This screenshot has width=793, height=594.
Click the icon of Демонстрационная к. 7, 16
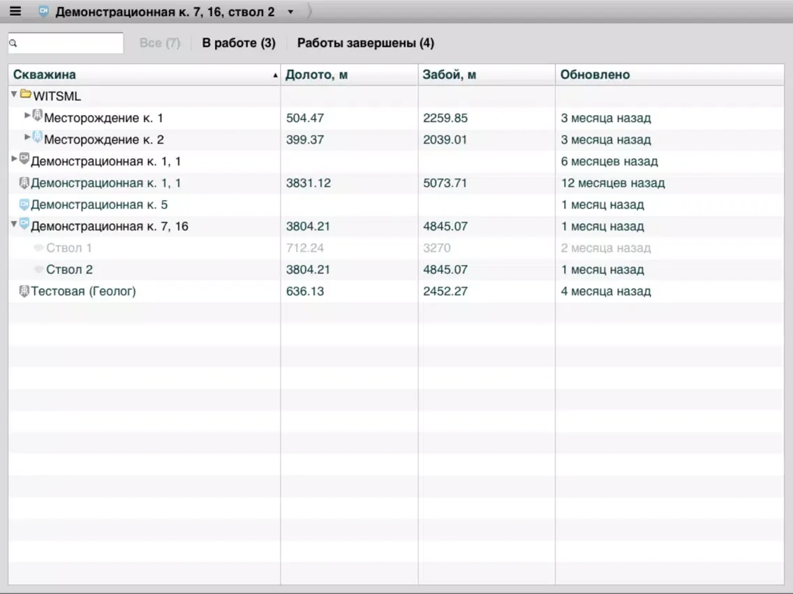click(24, 224)
